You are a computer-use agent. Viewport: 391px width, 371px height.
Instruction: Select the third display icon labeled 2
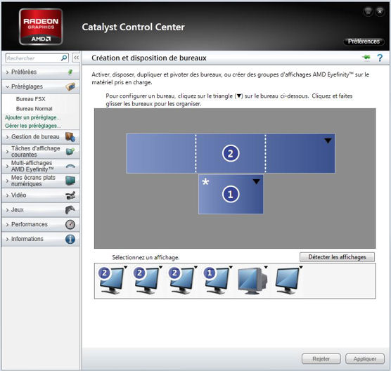(x=181, y=280)
